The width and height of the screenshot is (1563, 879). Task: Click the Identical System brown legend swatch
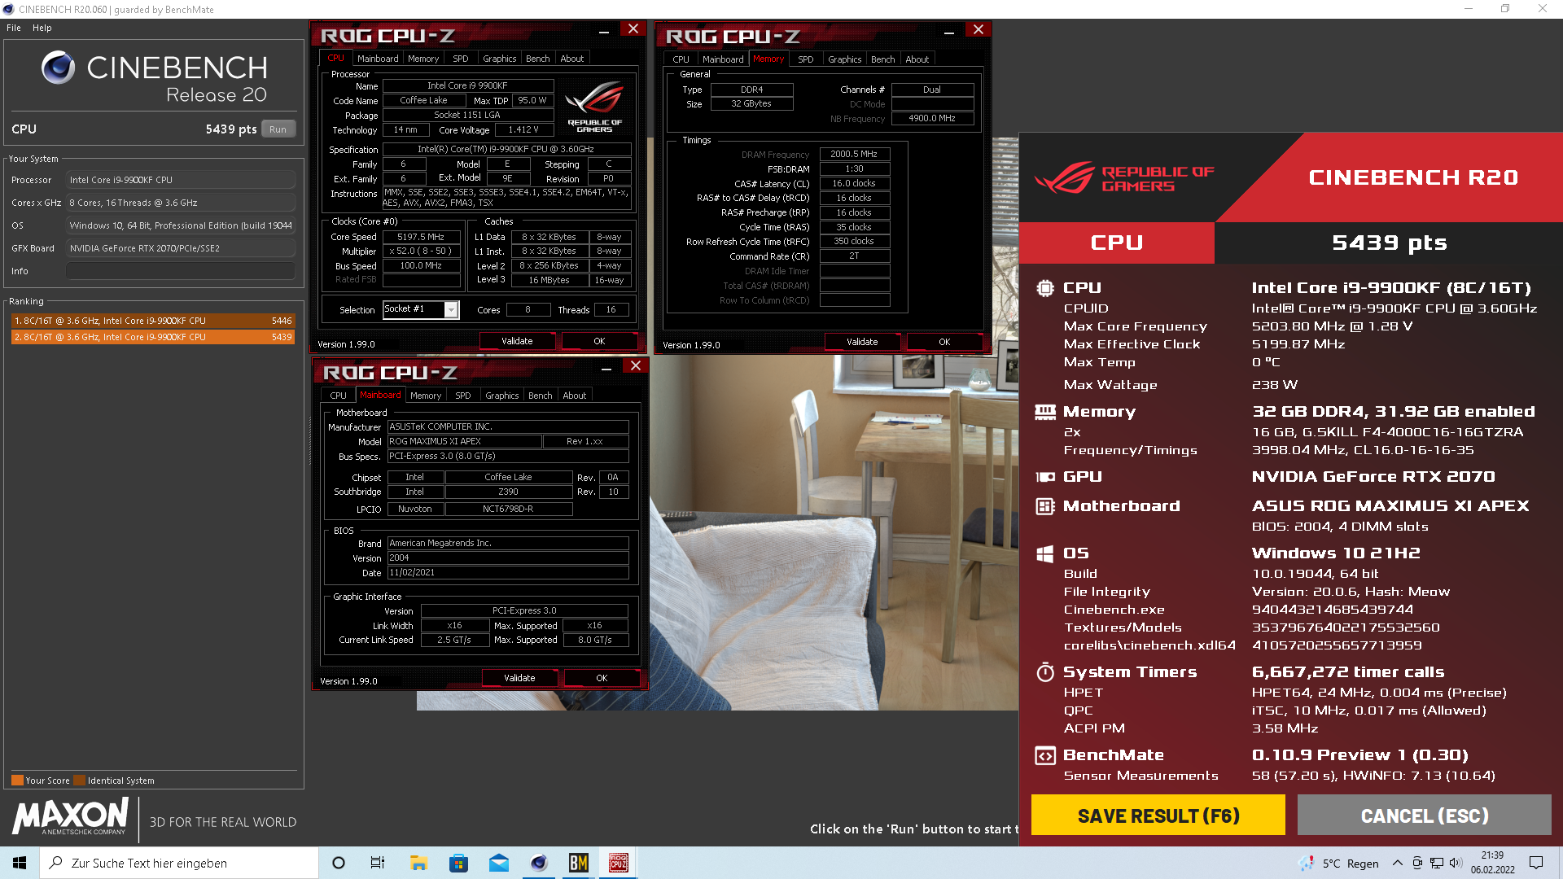pyautogui.click(x=79, y=781)
